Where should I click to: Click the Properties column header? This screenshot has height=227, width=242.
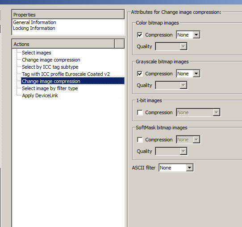(68, 15)
